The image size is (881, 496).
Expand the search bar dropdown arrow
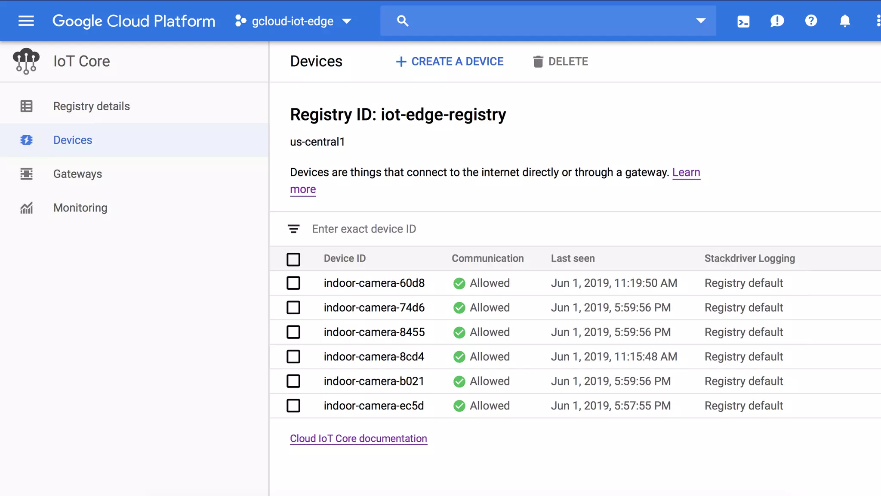701,21
